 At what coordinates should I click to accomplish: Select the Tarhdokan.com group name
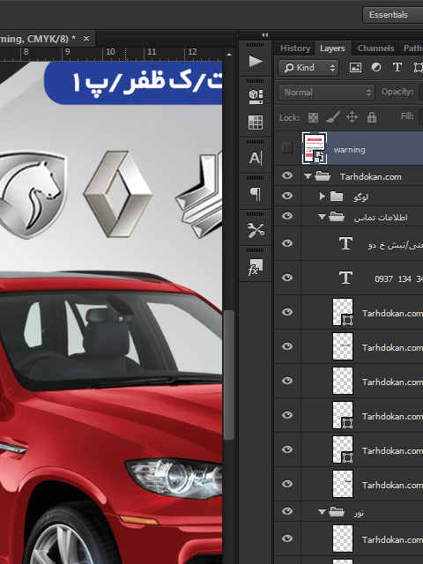[370, 176]
